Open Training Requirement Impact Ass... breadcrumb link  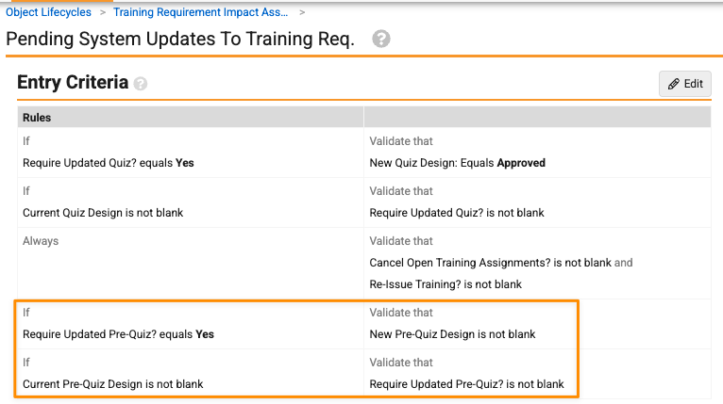click(201, 12)
